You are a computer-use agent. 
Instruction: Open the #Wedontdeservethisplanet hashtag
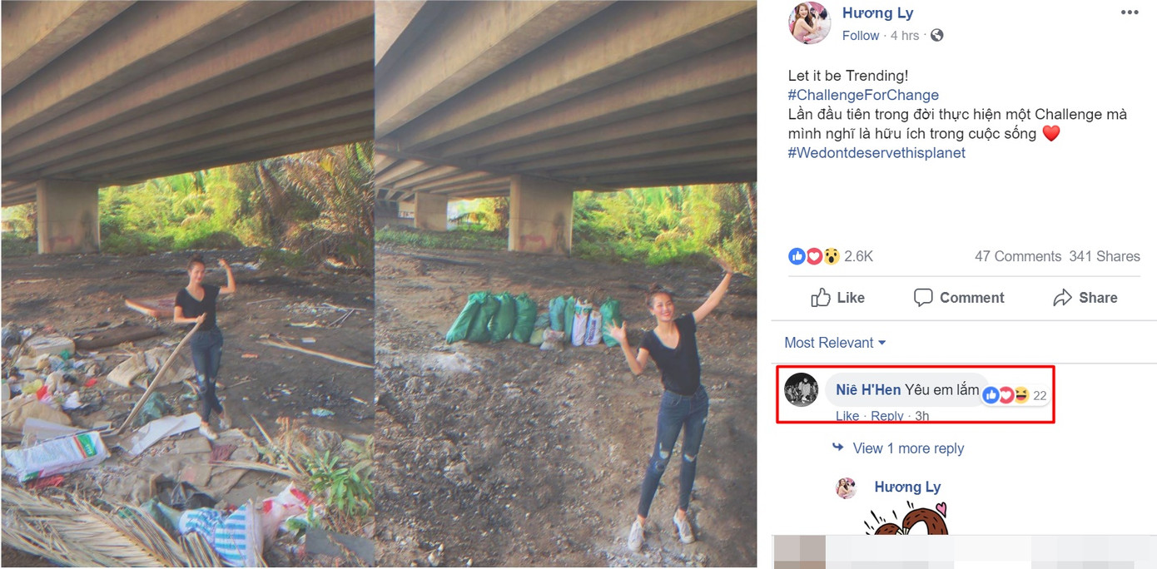pos(876,153)
